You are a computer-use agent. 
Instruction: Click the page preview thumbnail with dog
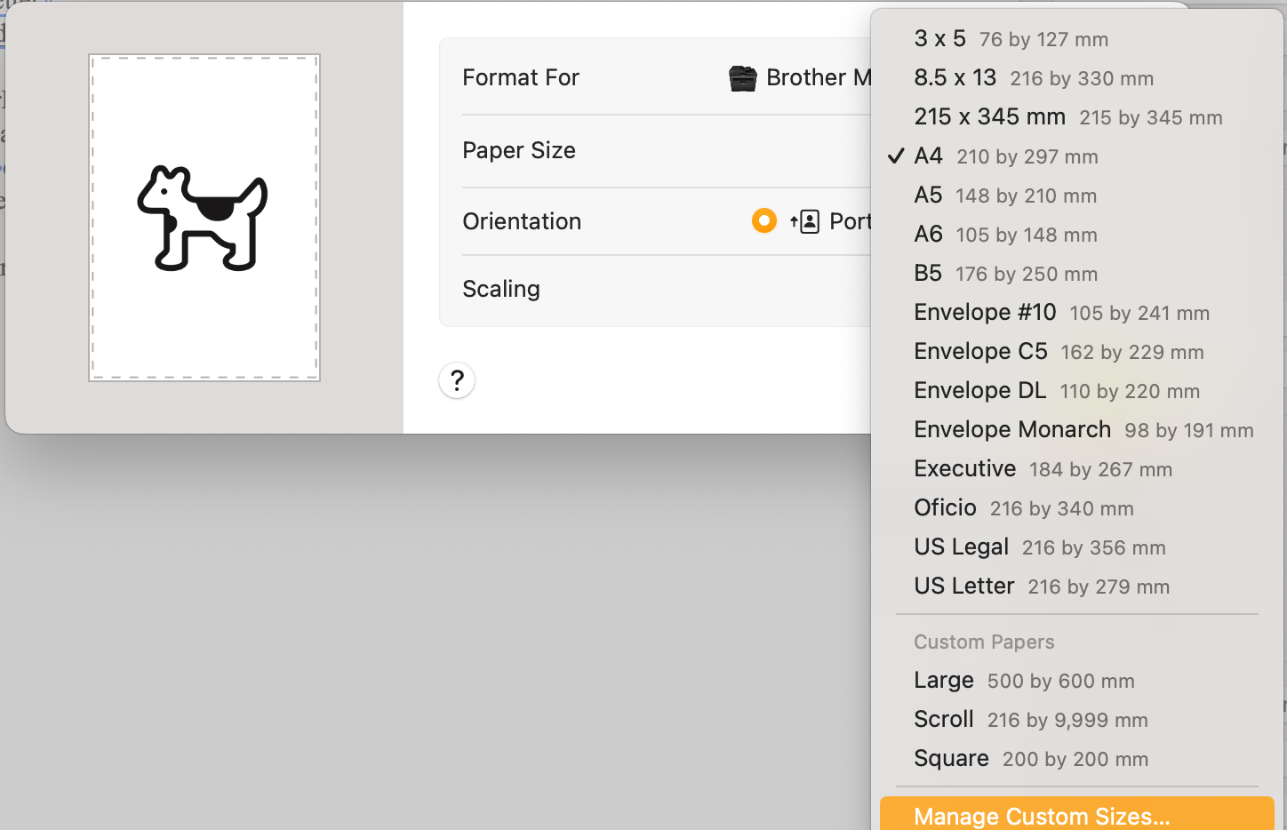click(x=204, y=218)
